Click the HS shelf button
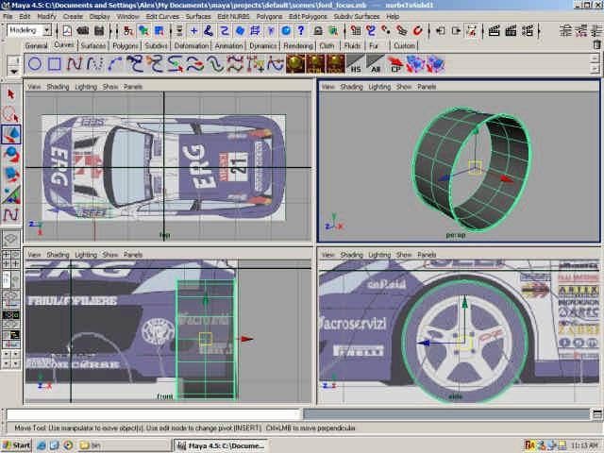The image size is (604, 453). pyautogui.click(x=355, y=64)
